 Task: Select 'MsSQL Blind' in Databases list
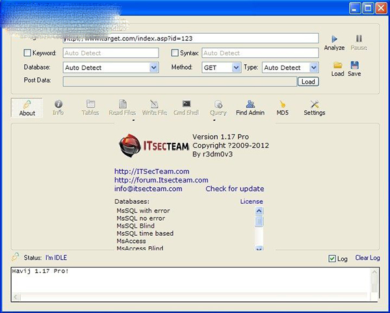(x=136, y=226)
